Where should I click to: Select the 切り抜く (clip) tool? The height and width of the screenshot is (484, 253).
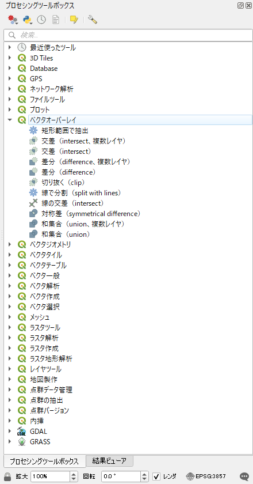click(x=63, y=182)
